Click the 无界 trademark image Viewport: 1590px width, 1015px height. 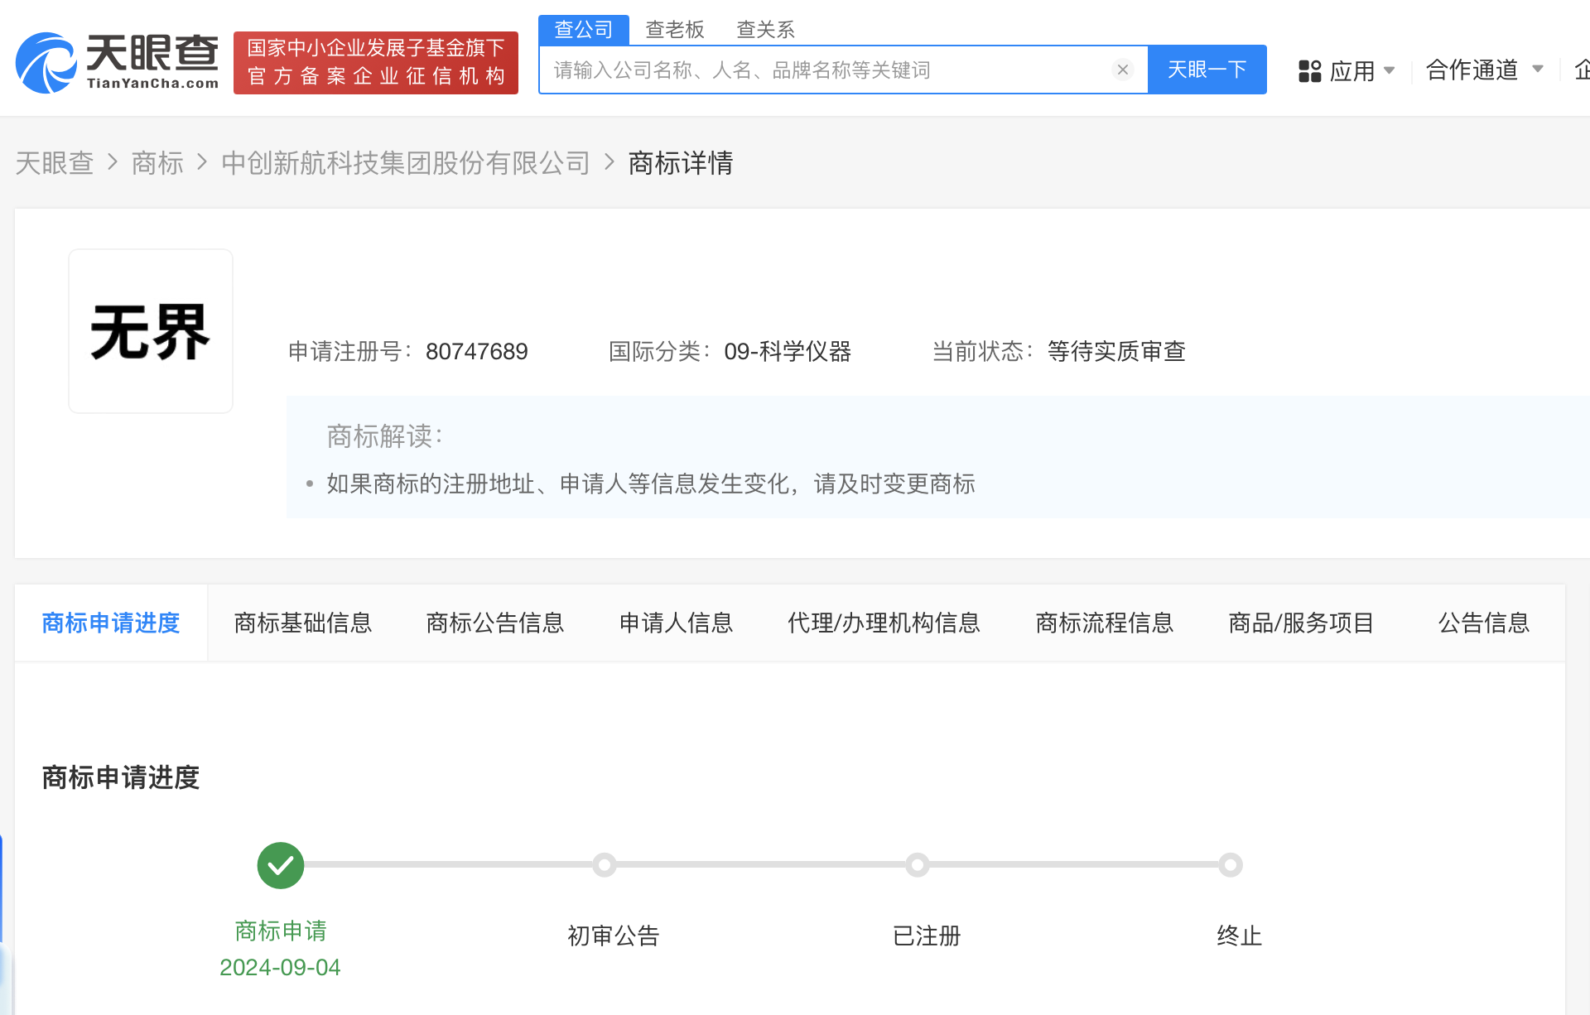(150, 330)
